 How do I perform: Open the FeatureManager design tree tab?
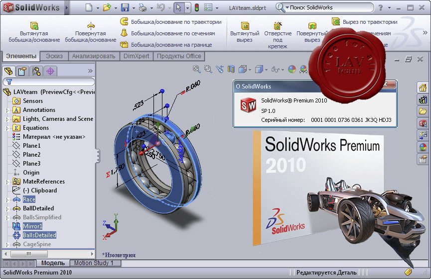point(8,71)
